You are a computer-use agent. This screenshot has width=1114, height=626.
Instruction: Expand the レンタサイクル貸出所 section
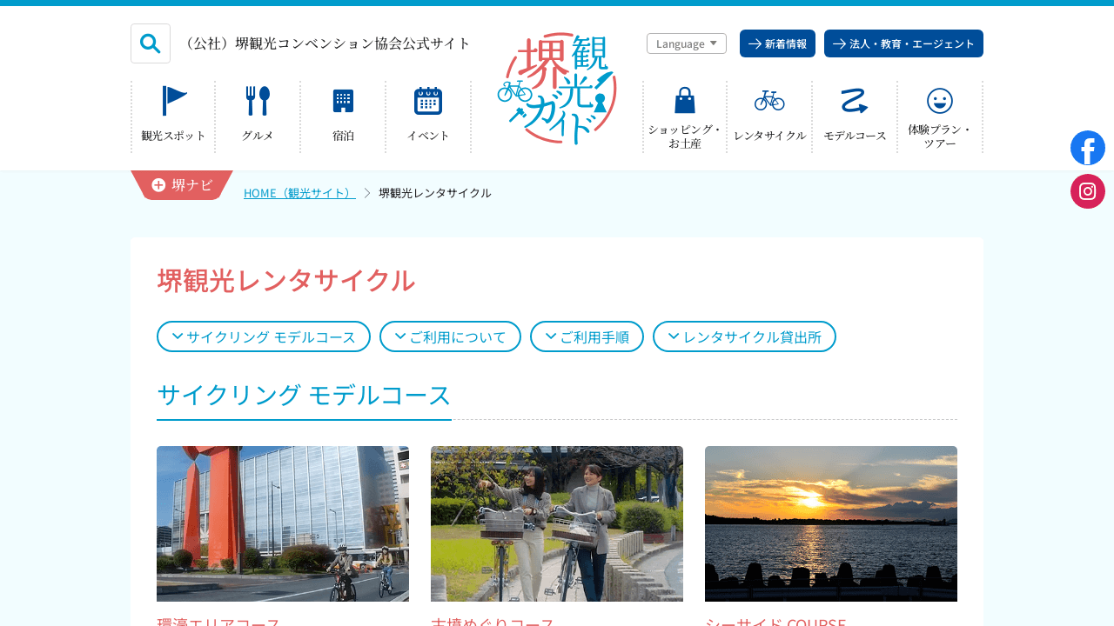coord(744,336)
